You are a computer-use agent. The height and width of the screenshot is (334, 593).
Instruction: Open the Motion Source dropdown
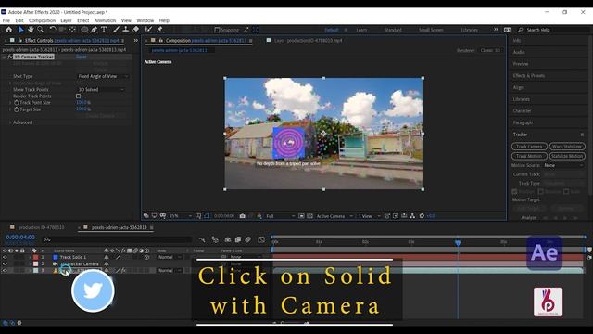pos(563,165)
